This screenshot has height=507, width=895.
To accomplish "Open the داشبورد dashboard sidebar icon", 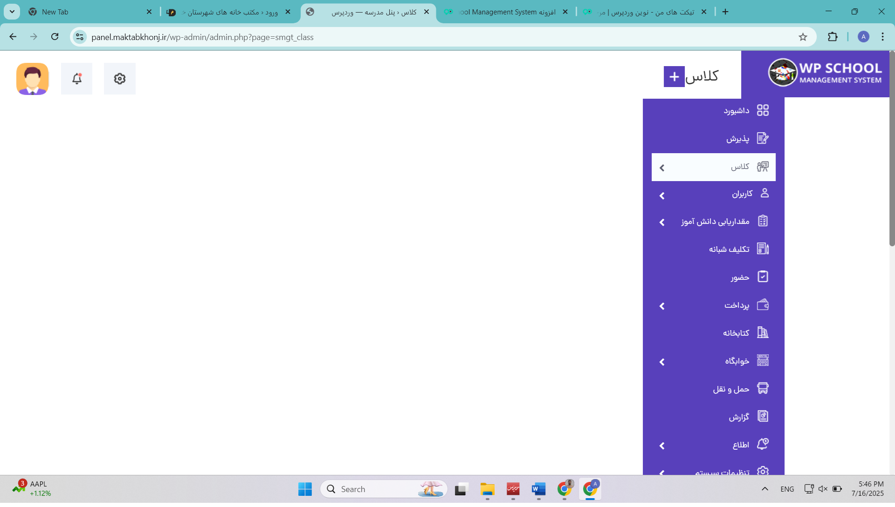I will coord(763,110).
